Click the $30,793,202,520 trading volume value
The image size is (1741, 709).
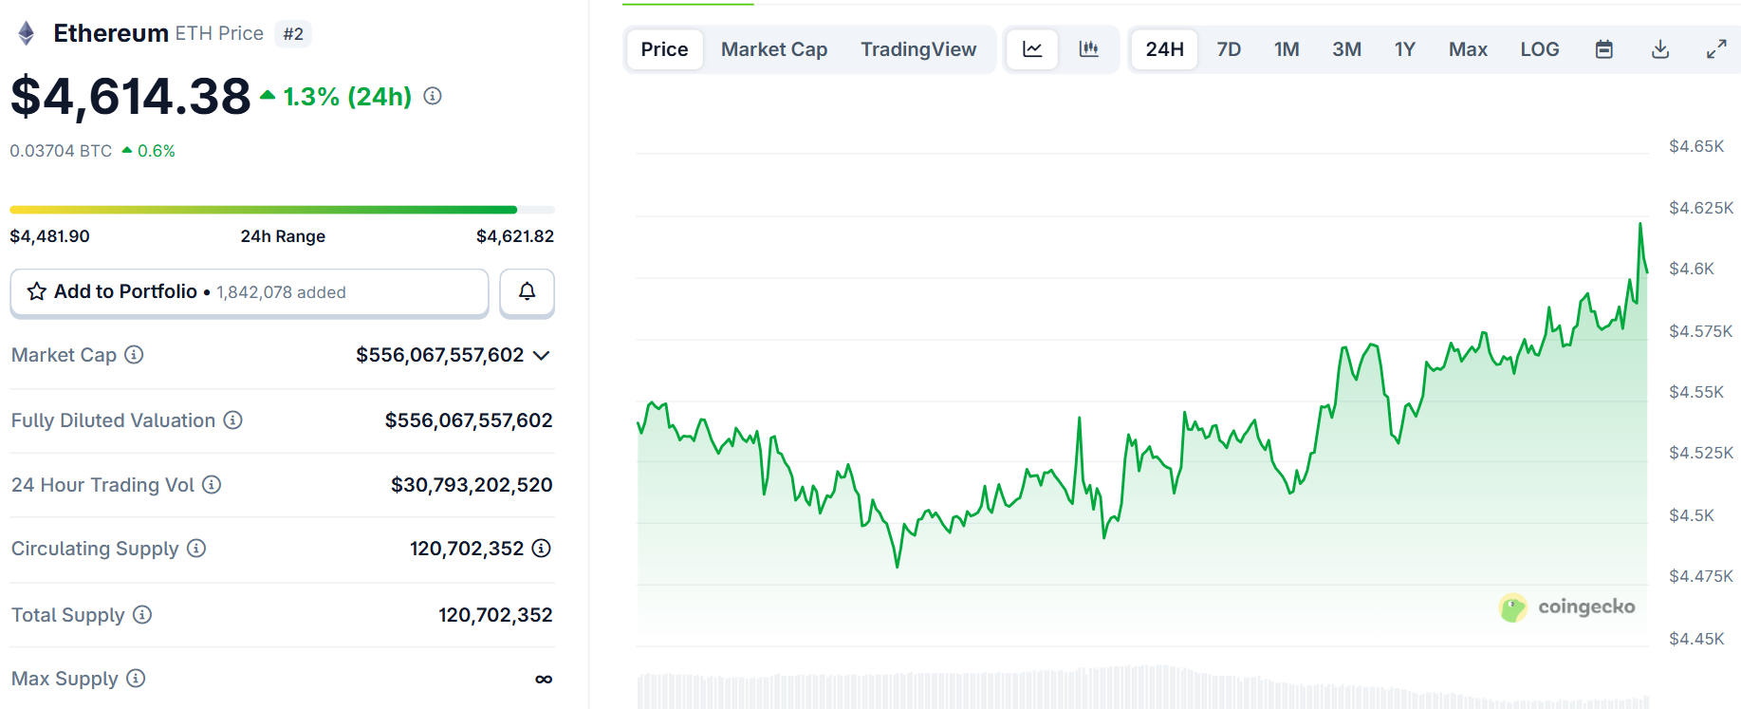pos(472,485)
